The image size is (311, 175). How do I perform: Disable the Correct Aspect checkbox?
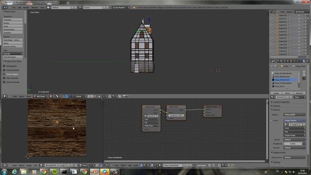click(4, 74)
